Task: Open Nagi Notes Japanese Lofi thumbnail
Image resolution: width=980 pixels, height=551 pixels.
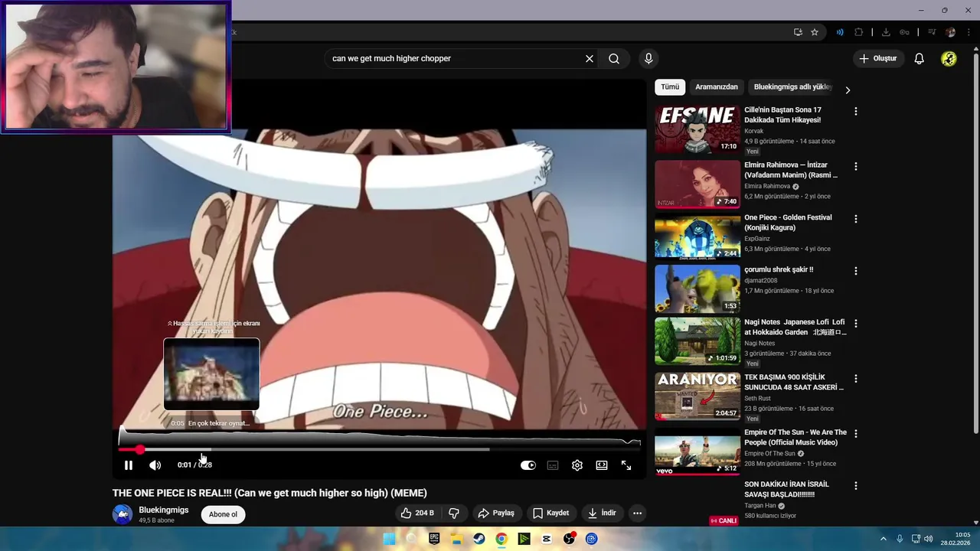Action: 697,341
